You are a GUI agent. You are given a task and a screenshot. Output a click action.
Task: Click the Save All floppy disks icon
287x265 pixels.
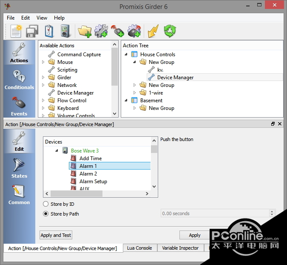[x=32, y=31]
